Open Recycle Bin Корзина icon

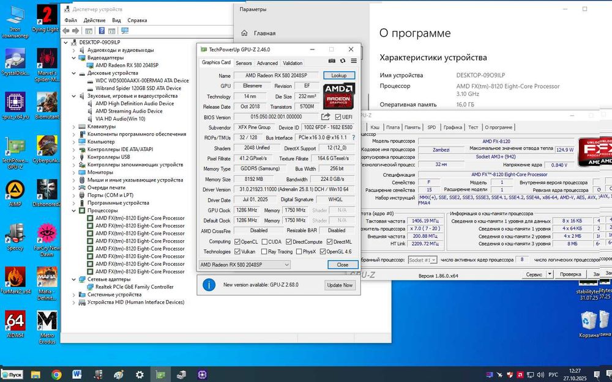click(x=589, y=324)
